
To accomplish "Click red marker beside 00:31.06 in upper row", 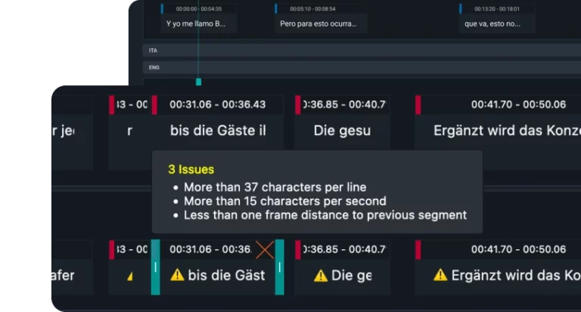I will click(154, 104).
